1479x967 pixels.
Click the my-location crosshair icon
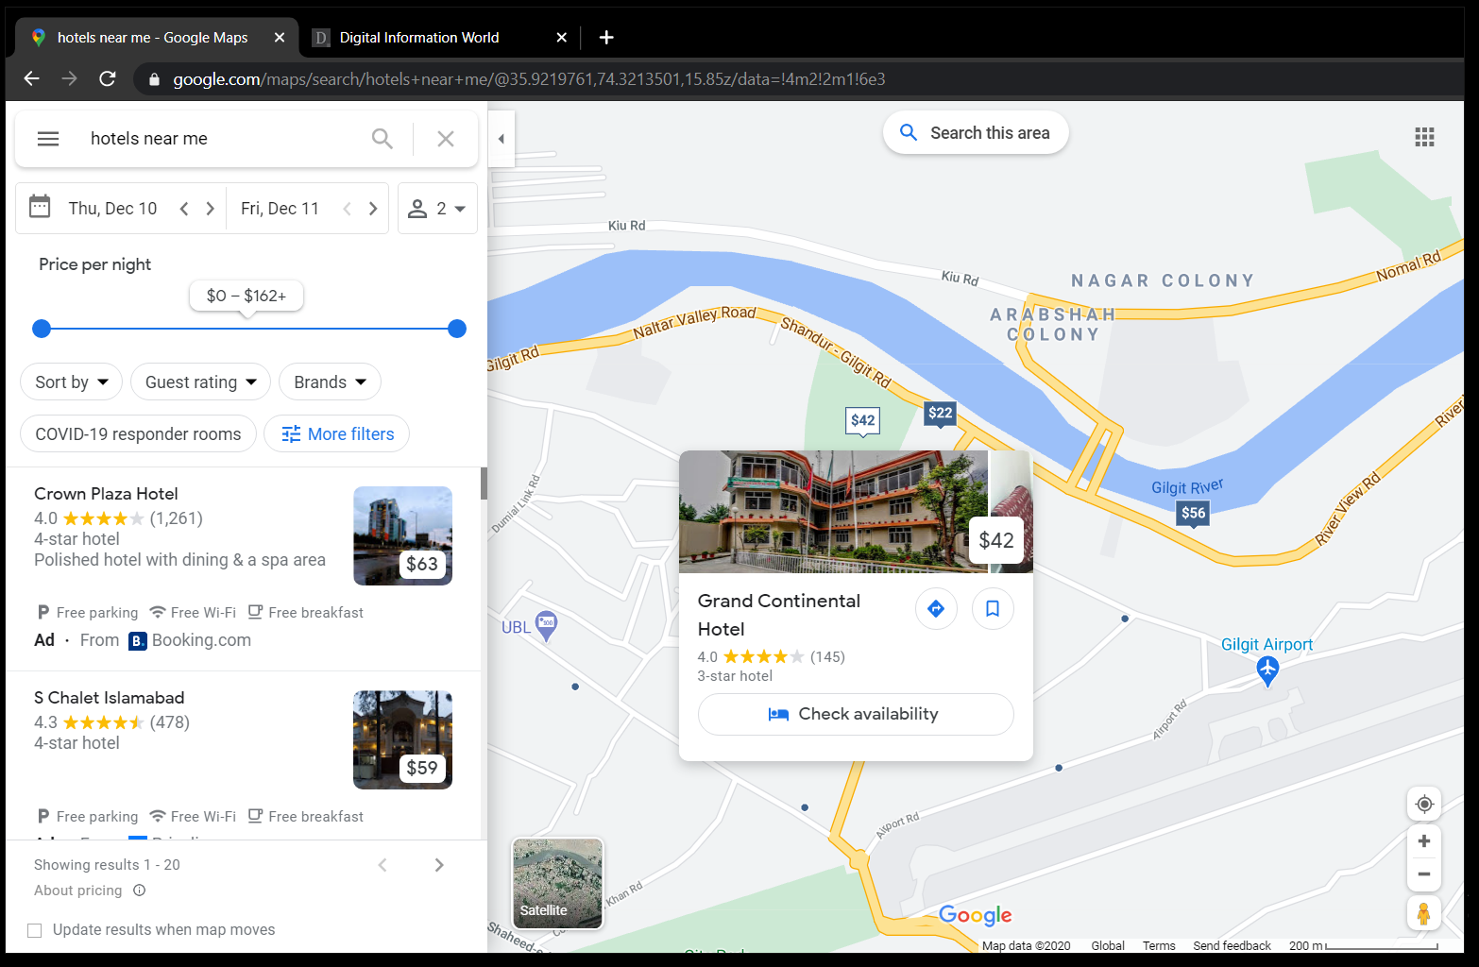tap(1423, 804)
